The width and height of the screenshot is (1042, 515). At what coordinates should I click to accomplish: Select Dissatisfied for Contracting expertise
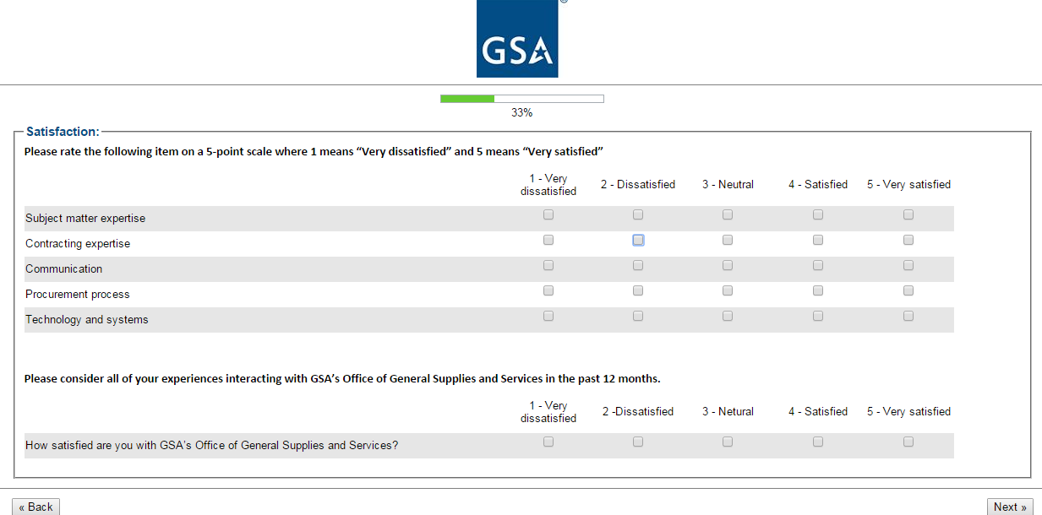click(638, 241)
